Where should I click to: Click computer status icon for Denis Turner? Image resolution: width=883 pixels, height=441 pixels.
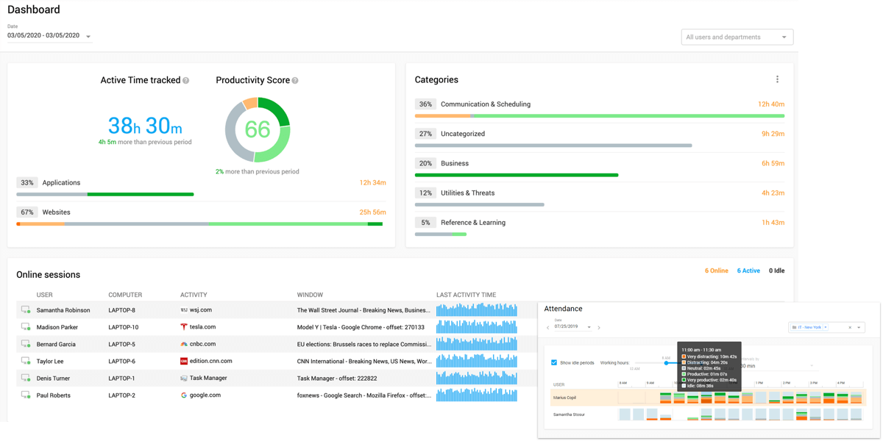26,379
